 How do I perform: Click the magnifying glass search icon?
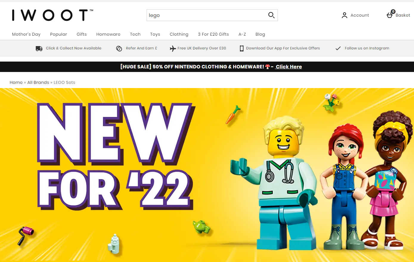[x=271, y=15]
